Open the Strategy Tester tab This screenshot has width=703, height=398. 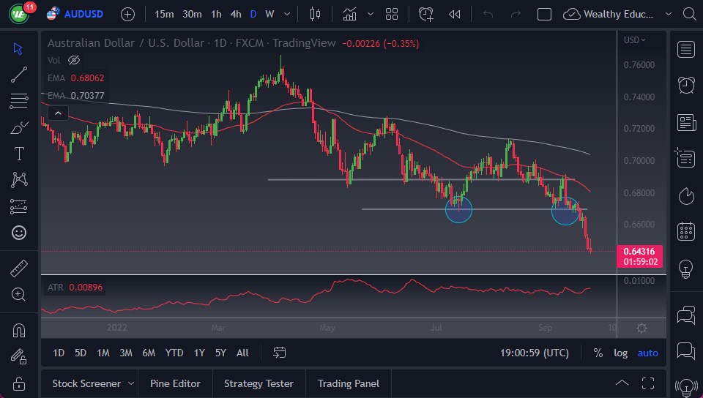click(258, 383)
